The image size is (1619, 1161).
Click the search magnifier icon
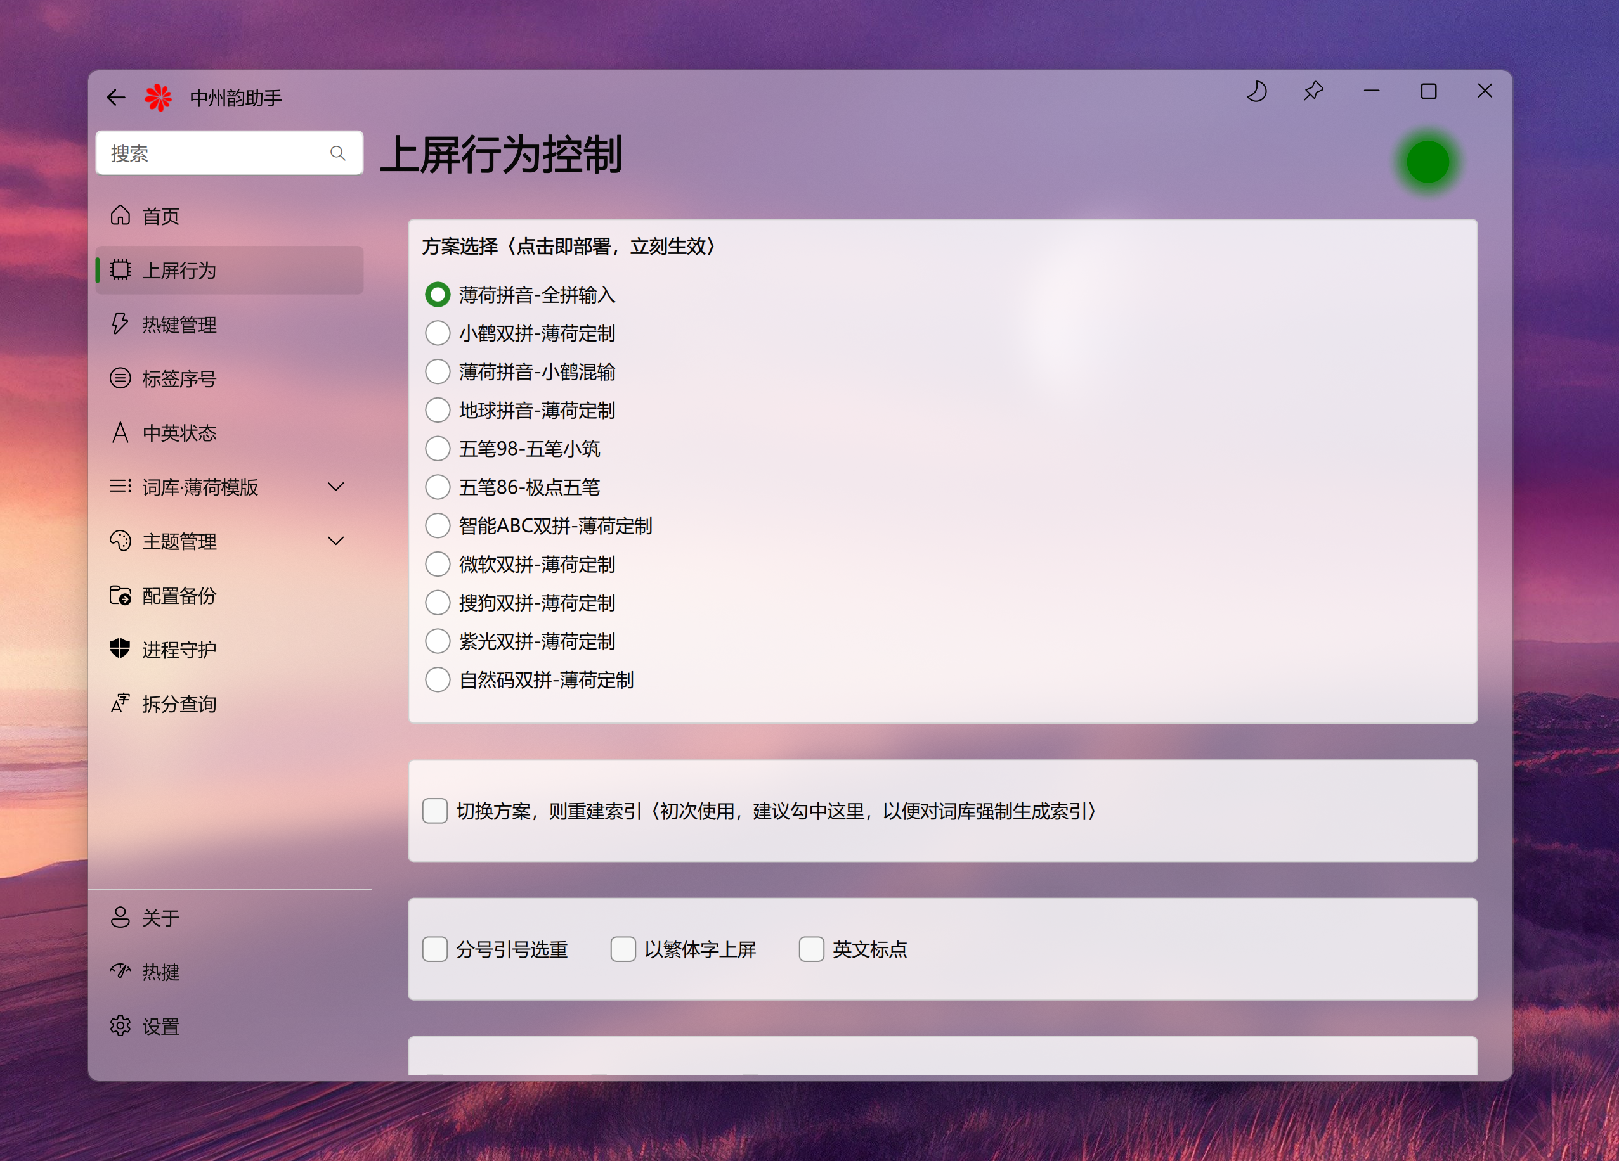coord(337,153)
